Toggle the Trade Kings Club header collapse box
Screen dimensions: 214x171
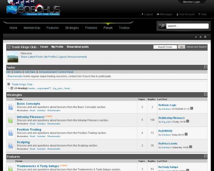pyautogui.click(x=9, y=47)
